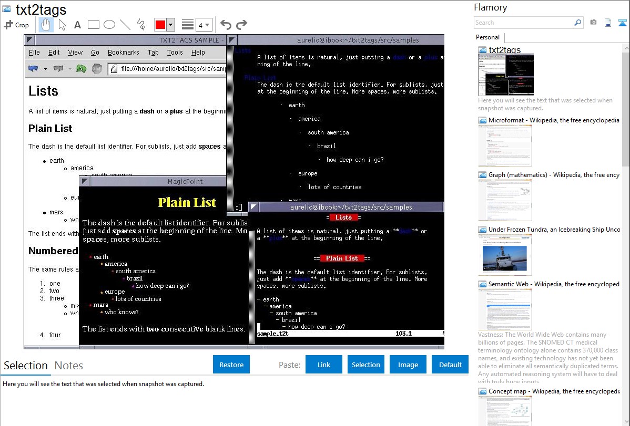This screenshot has height=426, width=630.
Task: Click the MagicPoint window menu triangle
Action: tap(85, 181)
